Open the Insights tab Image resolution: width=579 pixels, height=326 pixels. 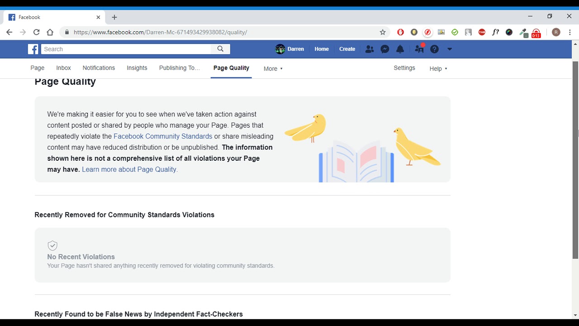click(137, 68)
